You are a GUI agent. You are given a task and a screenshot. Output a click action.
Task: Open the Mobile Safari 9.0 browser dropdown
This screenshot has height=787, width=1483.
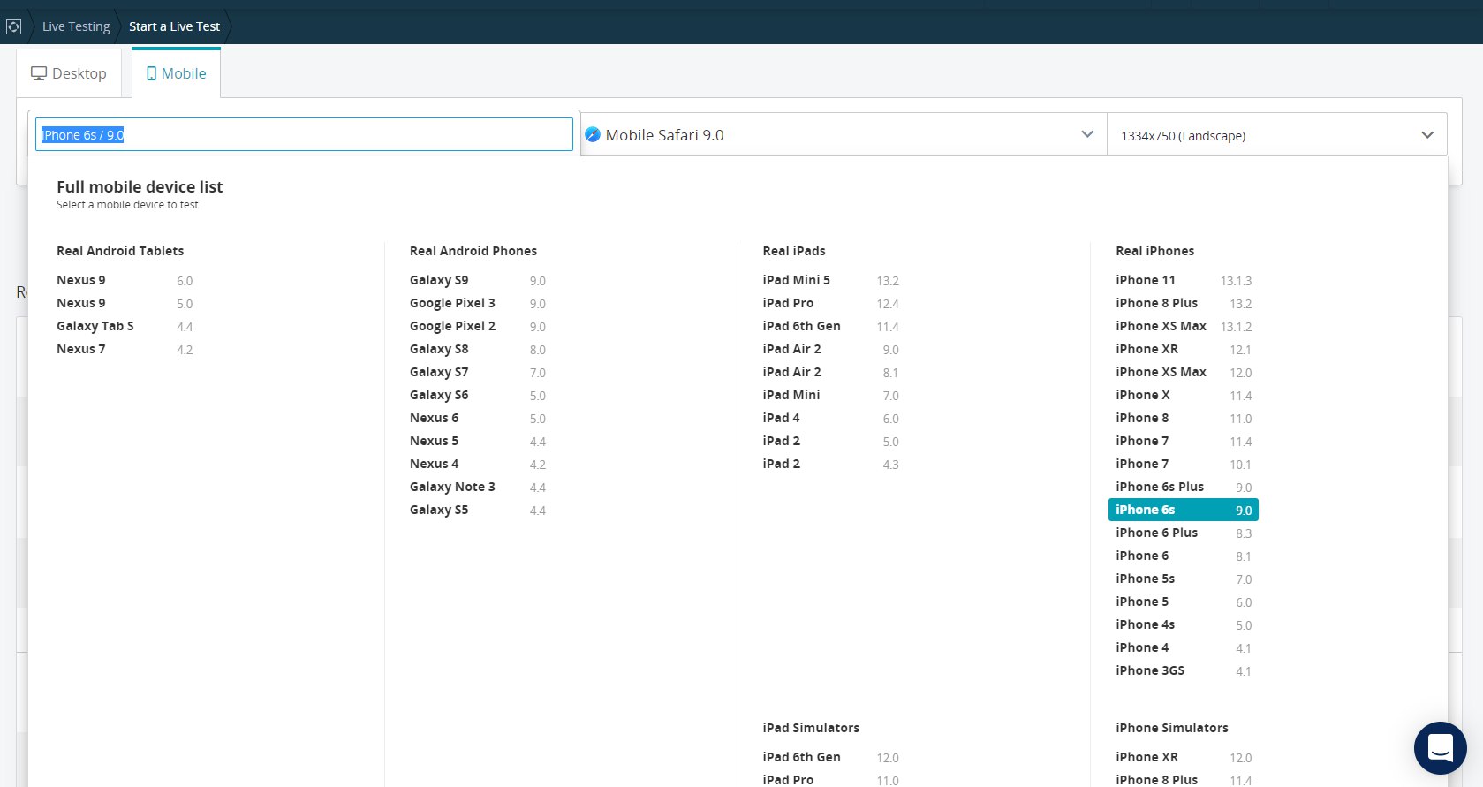pos(843,134)
